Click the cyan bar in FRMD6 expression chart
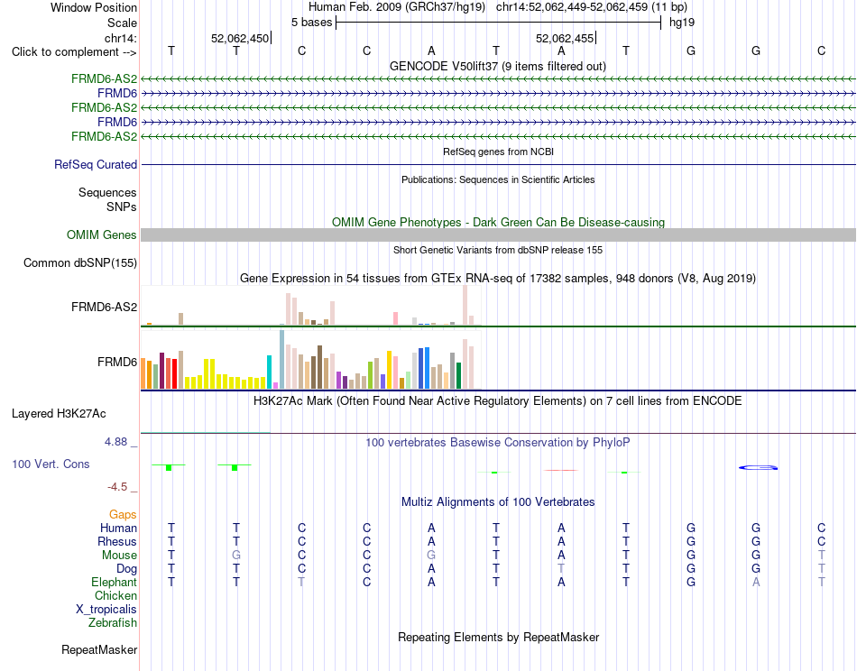The width and height of the screenshot is (857, 671). pos(269,372)
